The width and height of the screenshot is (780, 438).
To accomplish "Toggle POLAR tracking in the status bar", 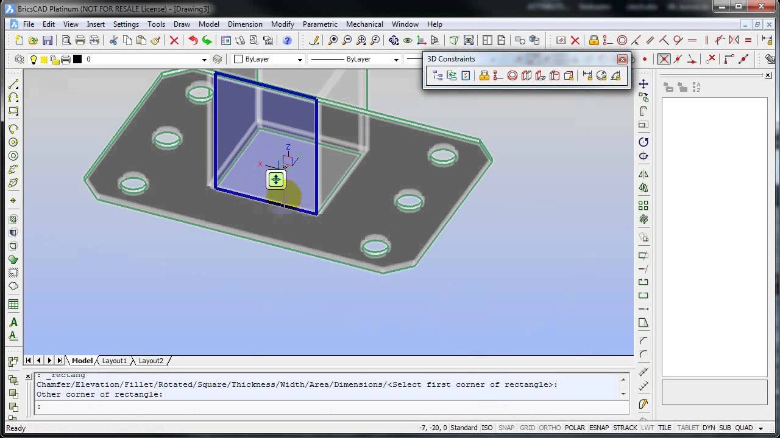I will pos(575,428).
